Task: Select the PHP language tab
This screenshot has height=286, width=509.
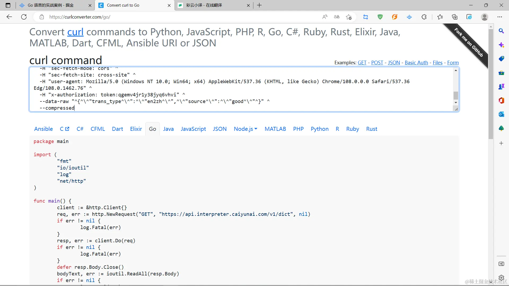Action: coord(298,129)
